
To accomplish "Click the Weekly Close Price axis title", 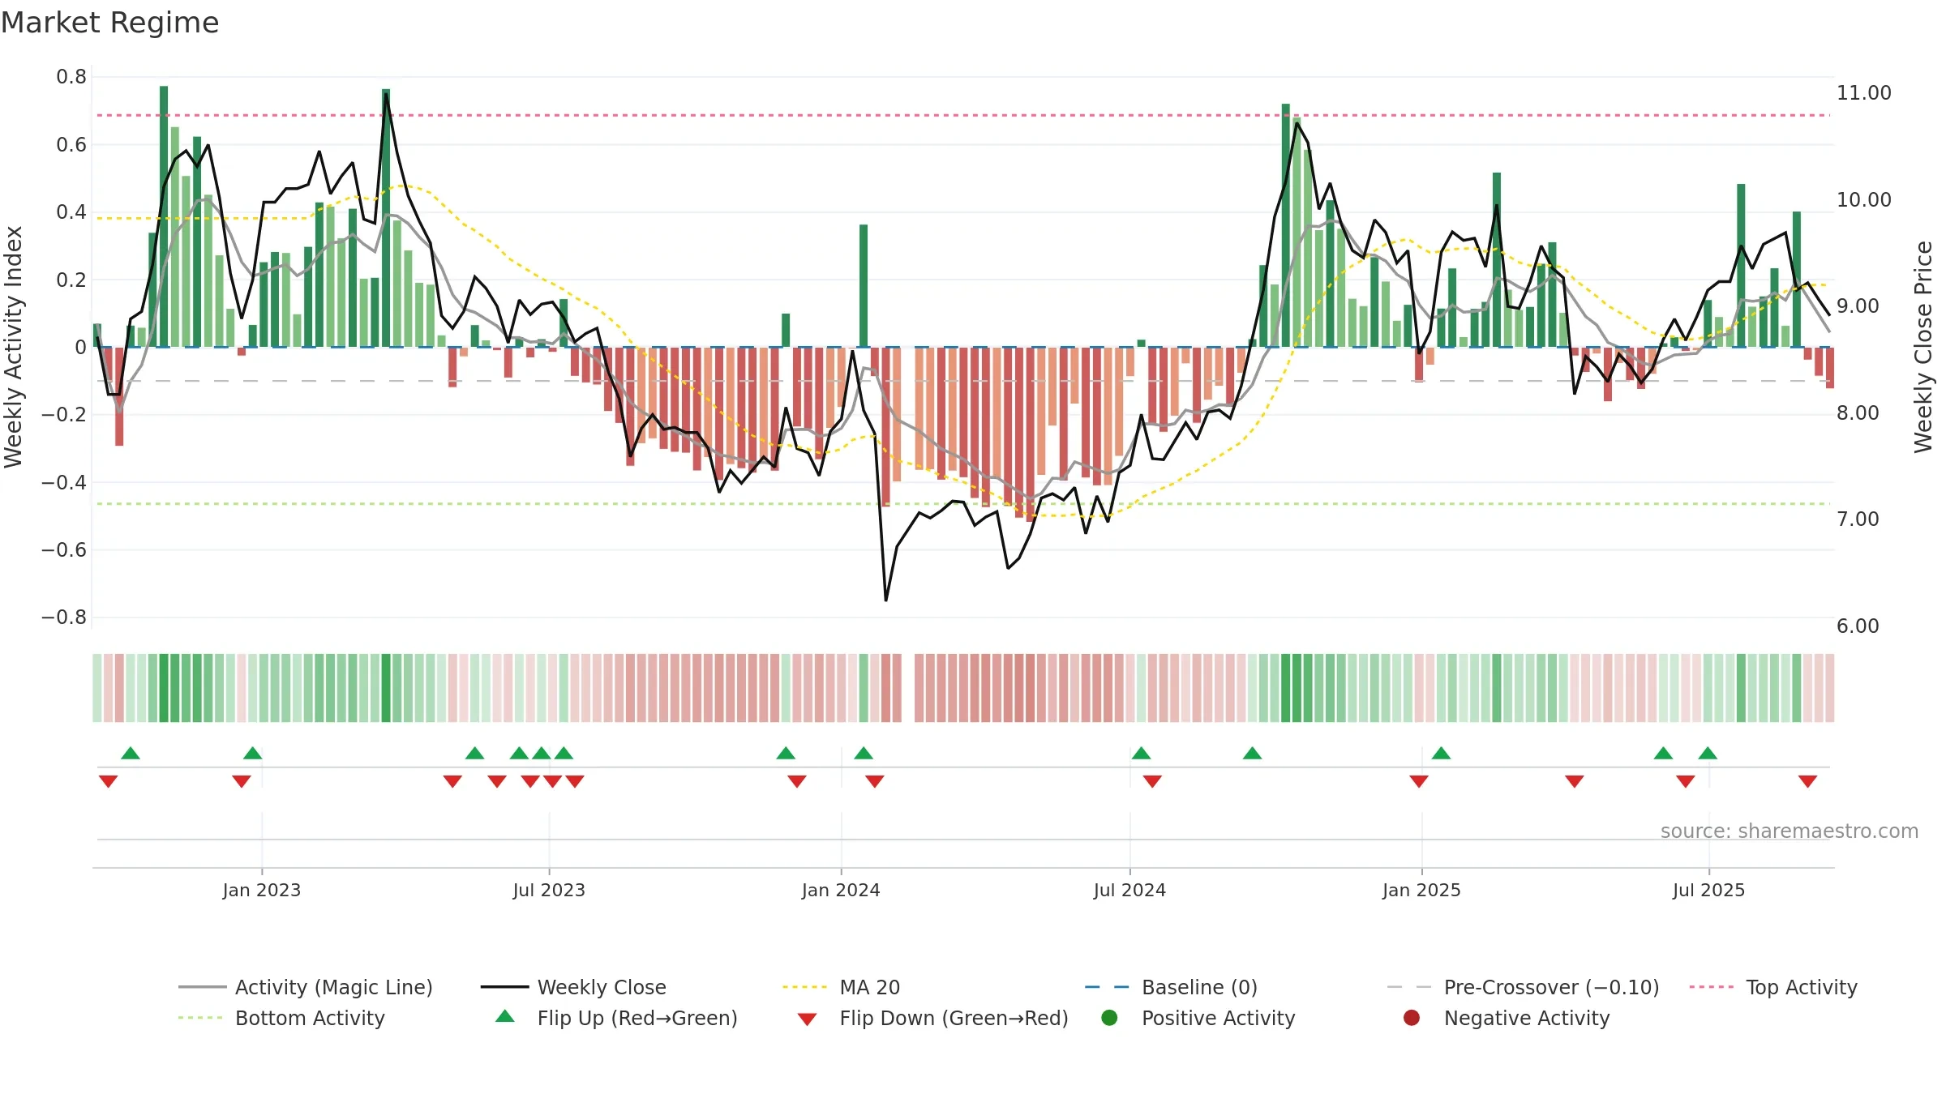I will click(x=1923, y=347).
